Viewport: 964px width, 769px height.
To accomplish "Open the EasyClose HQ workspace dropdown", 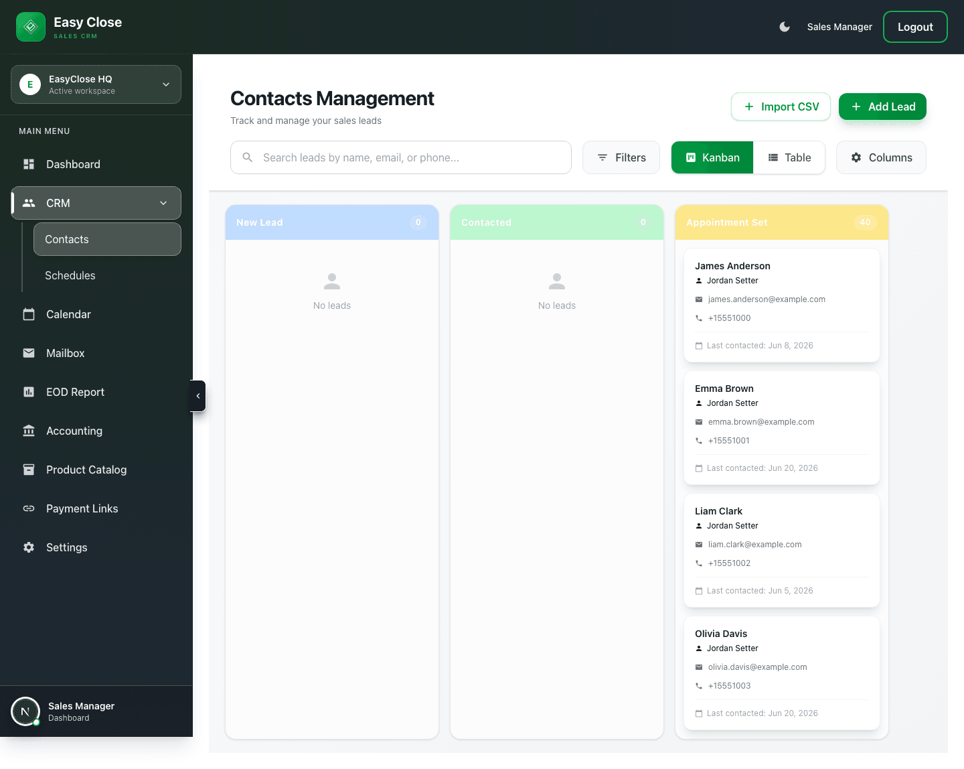I will [x=96, y=84].
